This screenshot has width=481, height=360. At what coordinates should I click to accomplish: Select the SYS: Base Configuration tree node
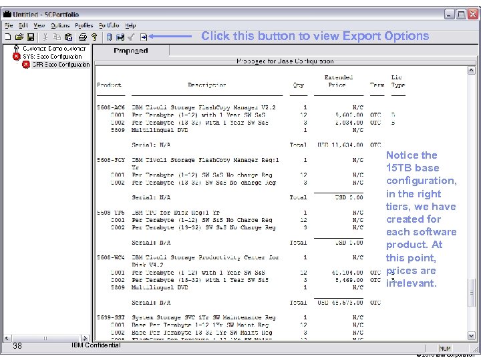[52, 56]
